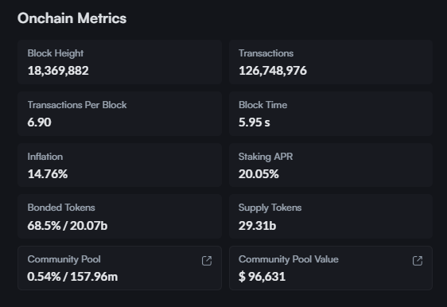447x307 pixels.
Task: Click the block height value 18,369,882
Action: [x=58, y=71]
